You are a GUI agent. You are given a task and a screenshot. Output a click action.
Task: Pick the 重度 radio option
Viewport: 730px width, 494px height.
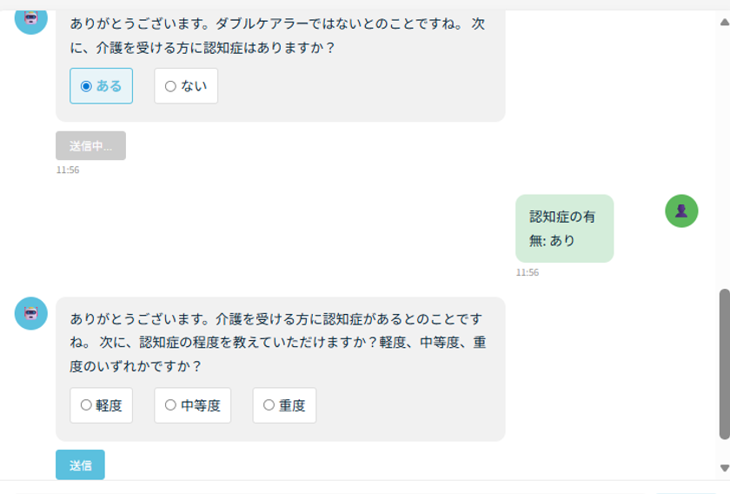click(x=284, y=405)
